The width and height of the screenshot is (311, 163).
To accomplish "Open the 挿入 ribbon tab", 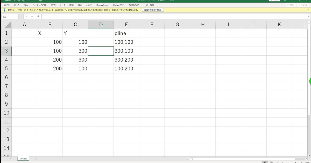I will coord(26,5).
